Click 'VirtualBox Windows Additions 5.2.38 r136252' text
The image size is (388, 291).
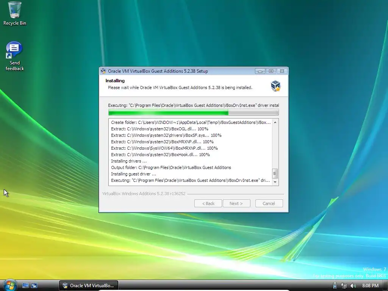(144, 194)
